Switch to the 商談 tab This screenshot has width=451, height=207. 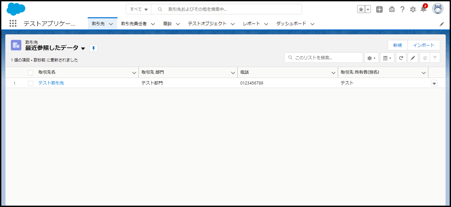167,24
